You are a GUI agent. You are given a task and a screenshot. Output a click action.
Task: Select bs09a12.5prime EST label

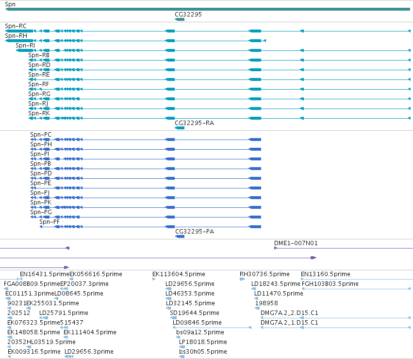tap(200, 332)
